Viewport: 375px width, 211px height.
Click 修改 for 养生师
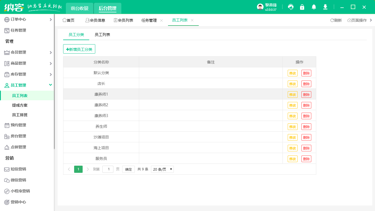tap(293, 127)
